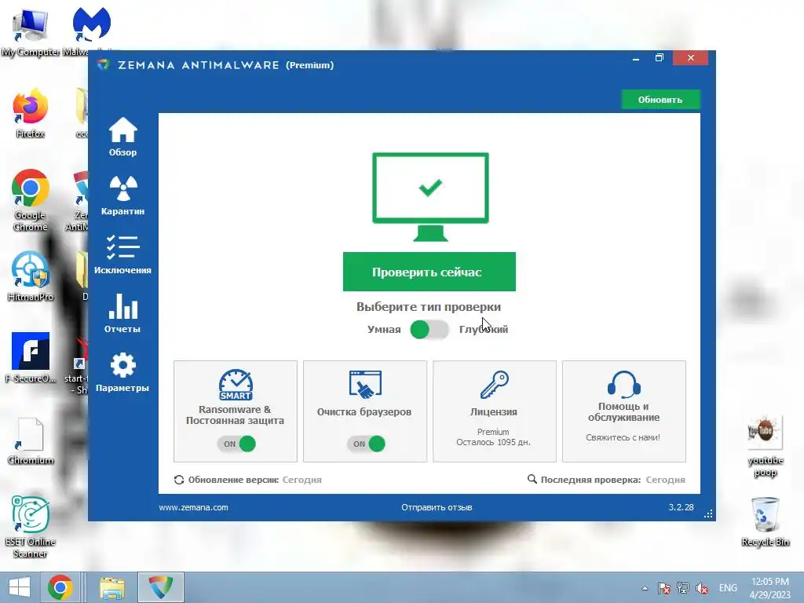Viewport: 804px width, 603px height.
Task: Open the Исключения exclusions list
Action: [x=122, y=254]
